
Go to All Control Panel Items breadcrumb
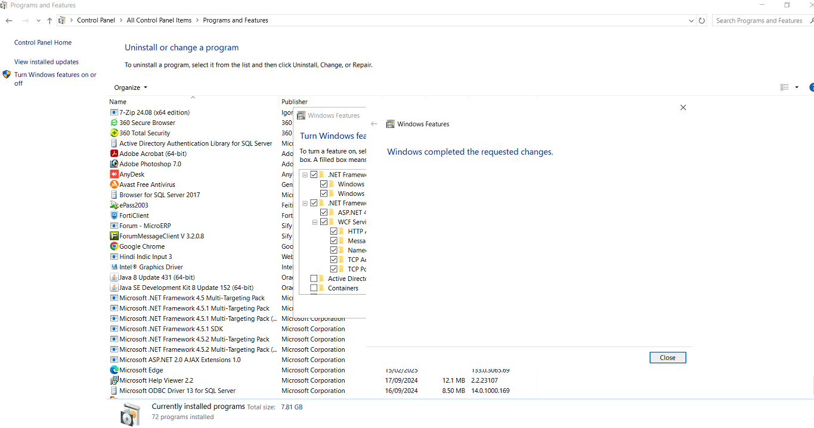tap(159, 20)
